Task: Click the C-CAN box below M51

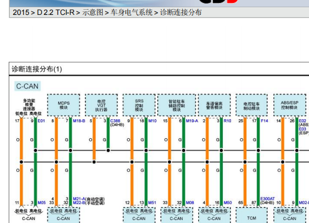Action: tap(139, 215)
